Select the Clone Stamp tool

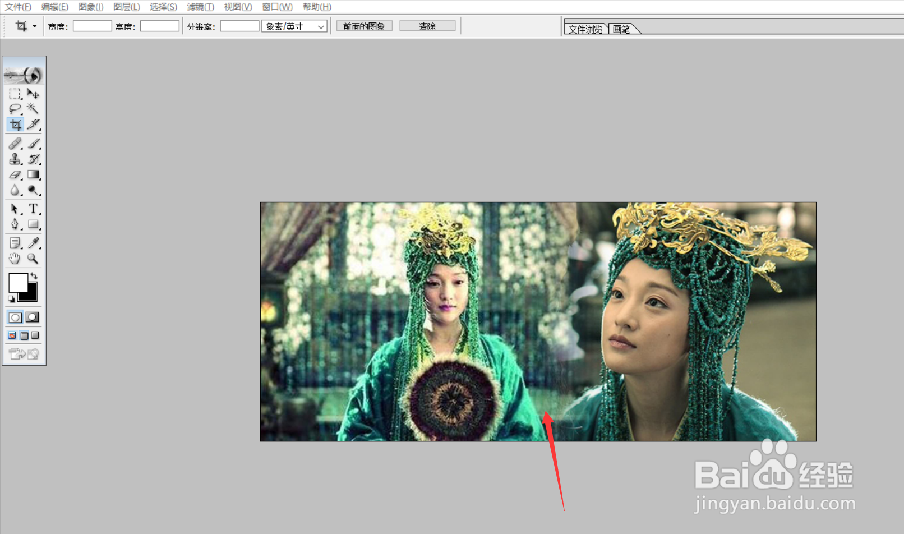[15, 159]
